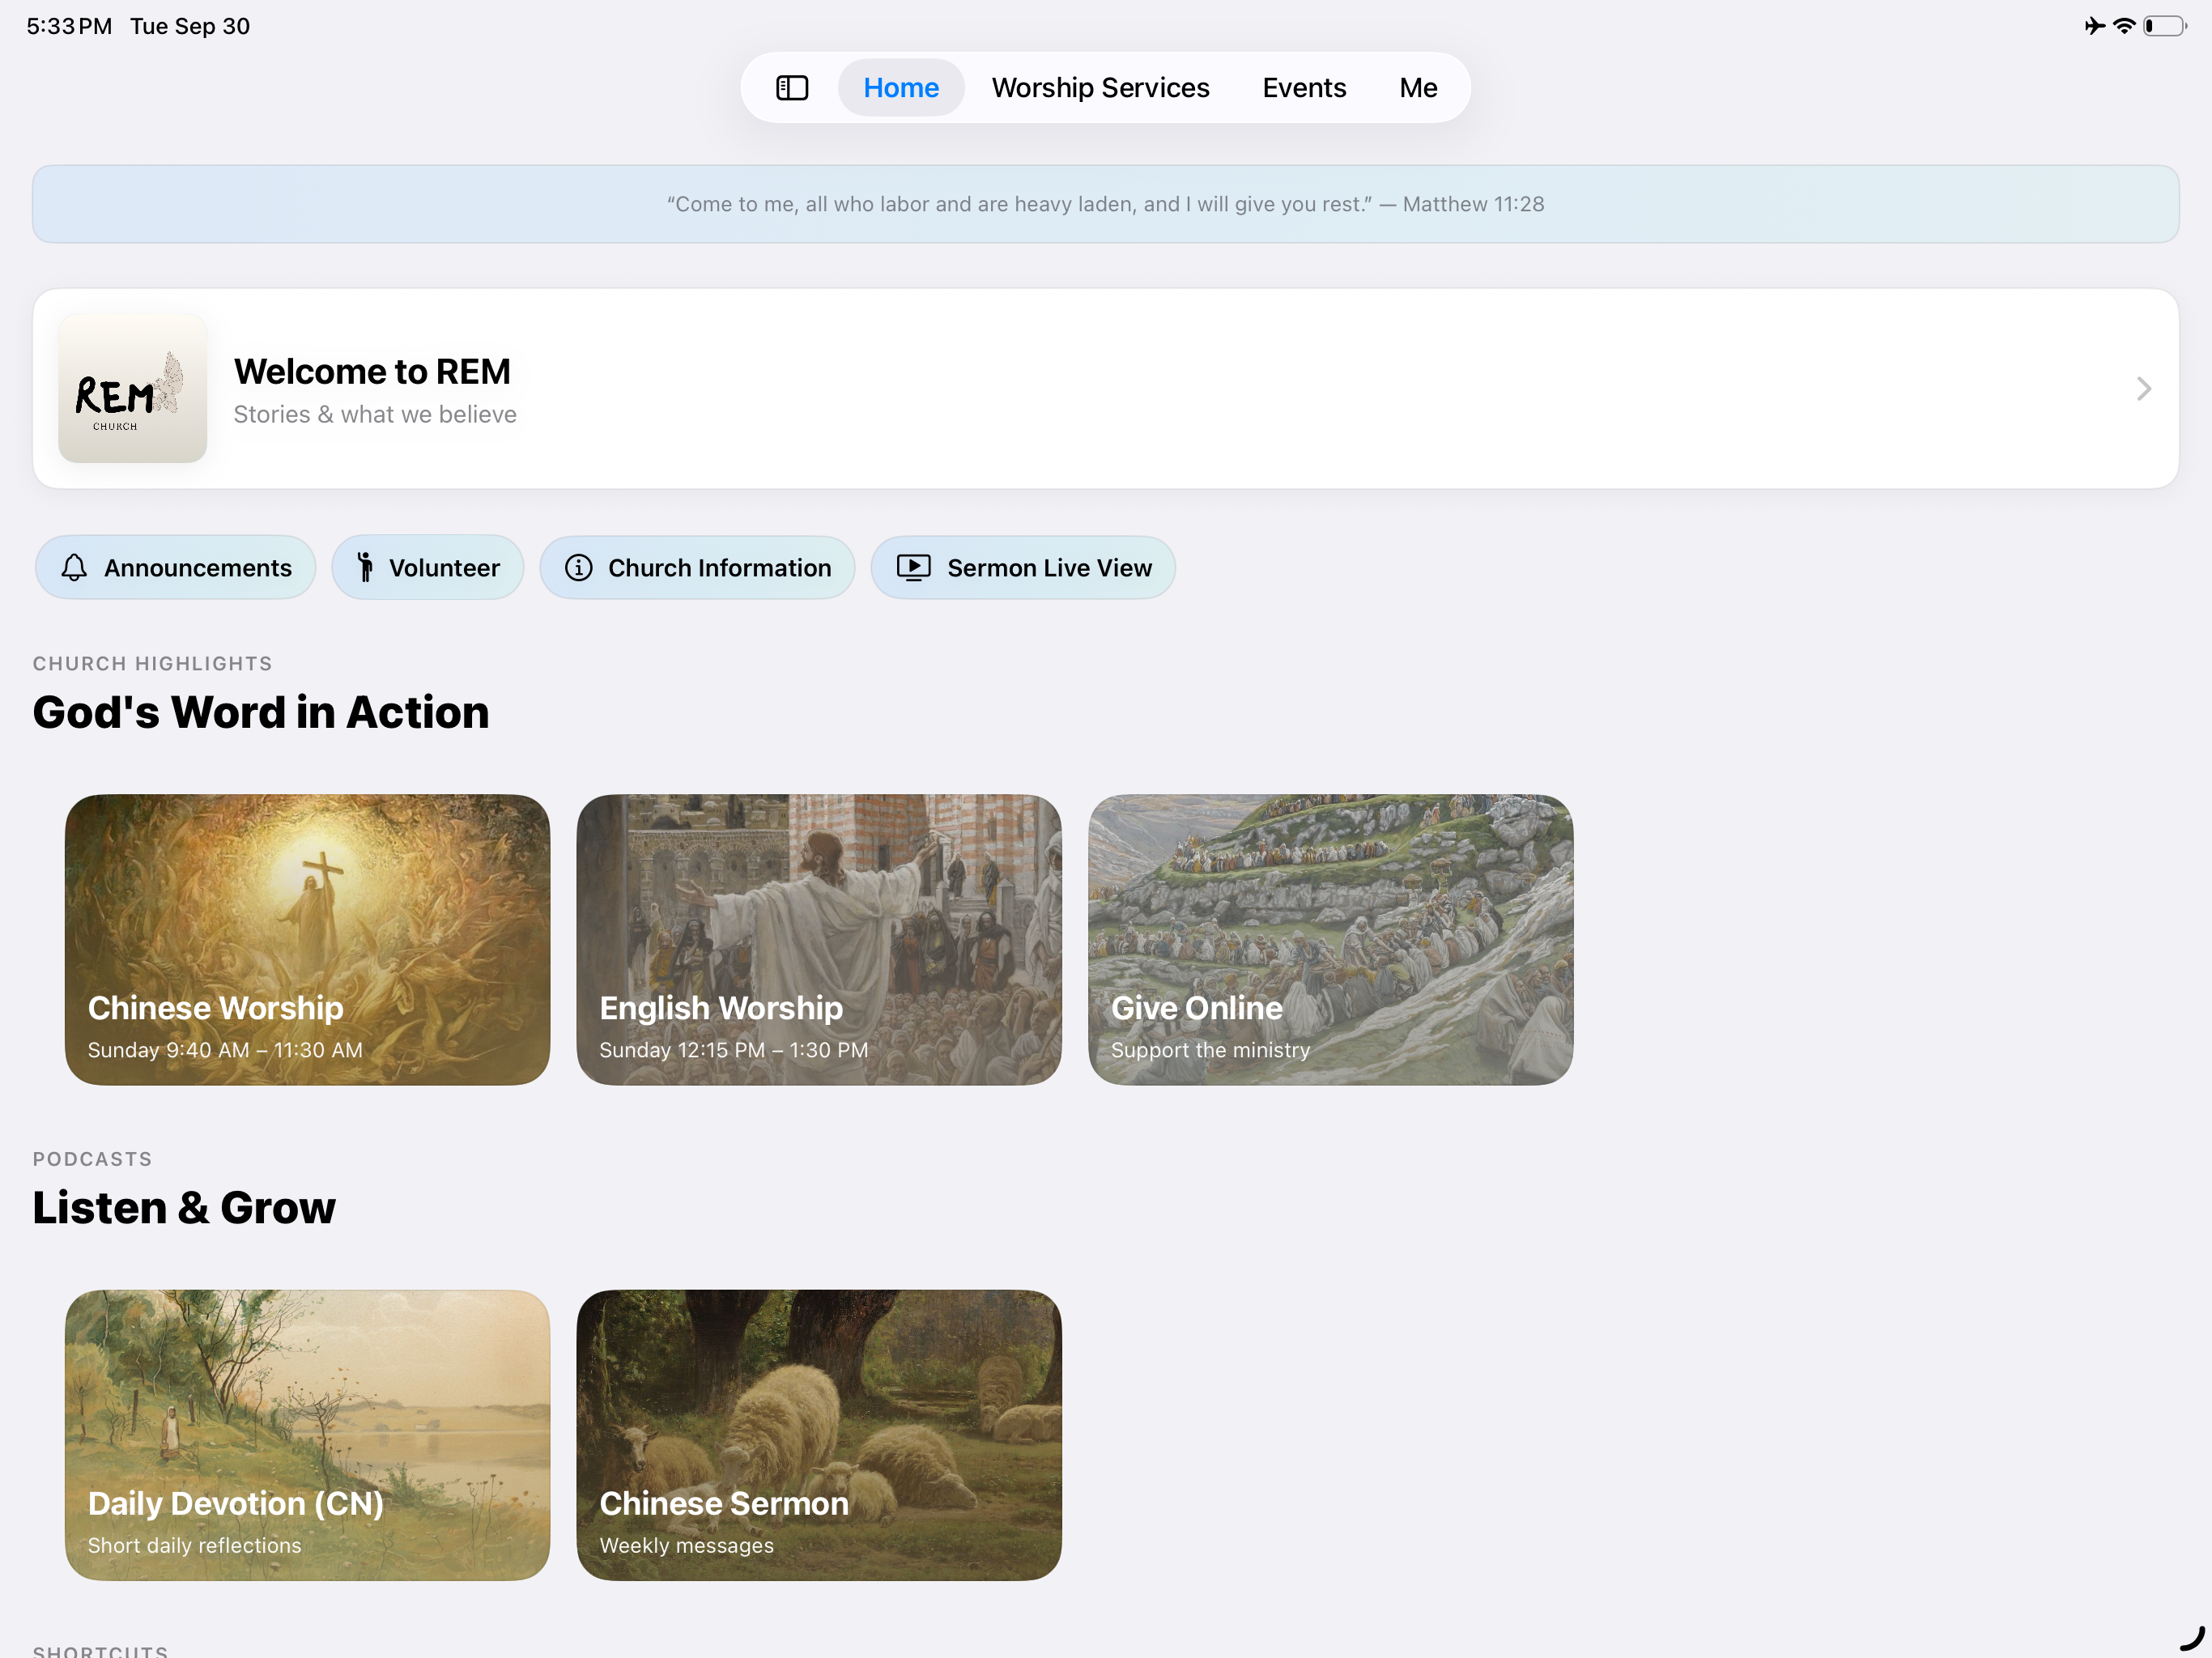Open the Welcome to REM title
This screenshot has width=2212, height=1658.
click(x=372, y=372)
